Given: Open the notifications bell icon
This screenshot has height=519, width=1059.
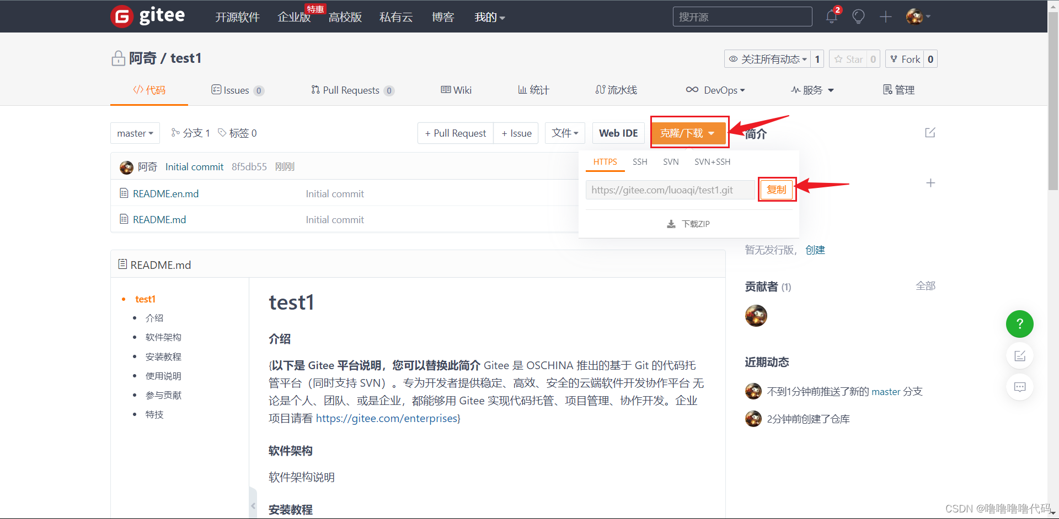Looking at the screenshot, I should (832, 17).
